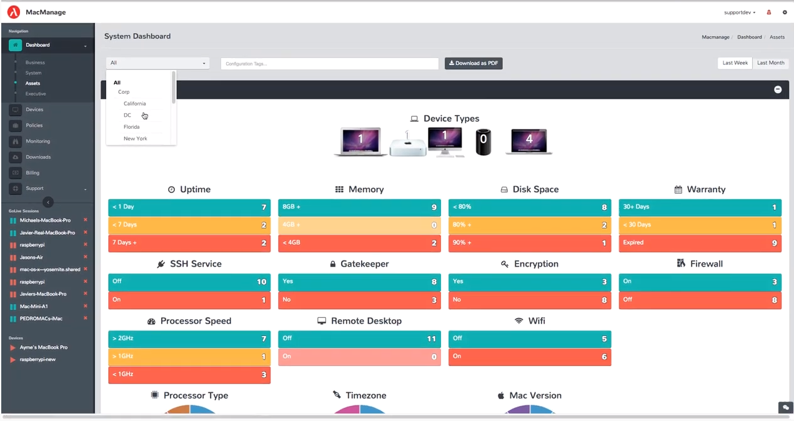Open the Business dashboard submenu
Image resolution: width=794 pixels, height=421 pixels.
coord(35,62)
